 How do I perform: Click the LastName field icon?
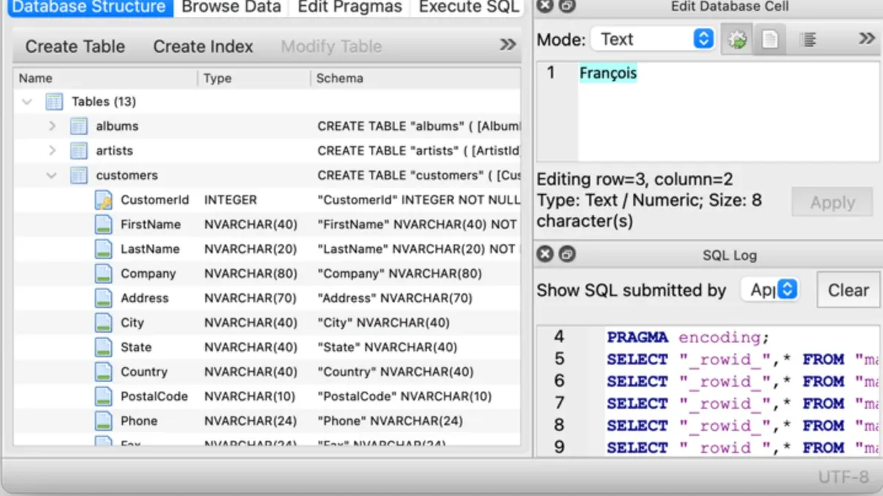[x=104, y=249]
